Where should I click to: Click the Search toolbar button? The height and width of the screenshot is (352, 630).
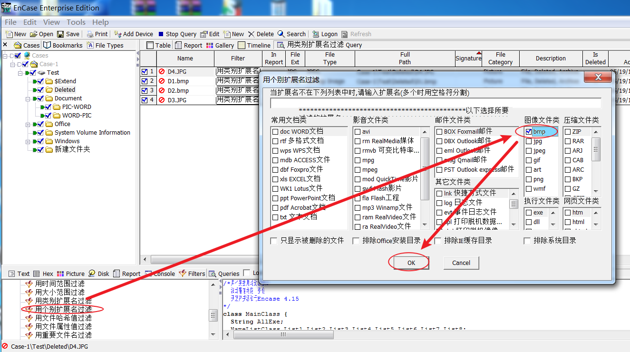291,34
